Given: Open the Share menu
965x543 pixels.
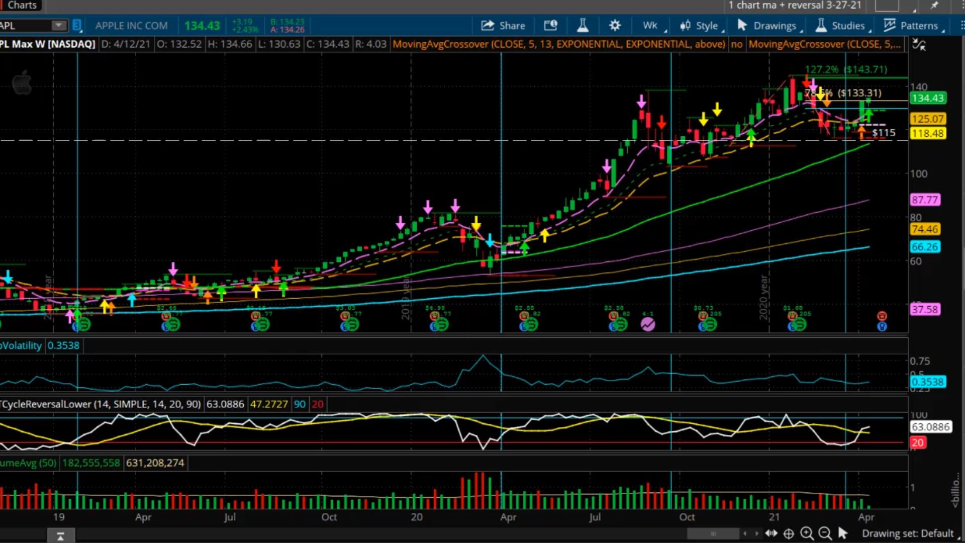Looking at the screenshot, I should tap(503, 26).
